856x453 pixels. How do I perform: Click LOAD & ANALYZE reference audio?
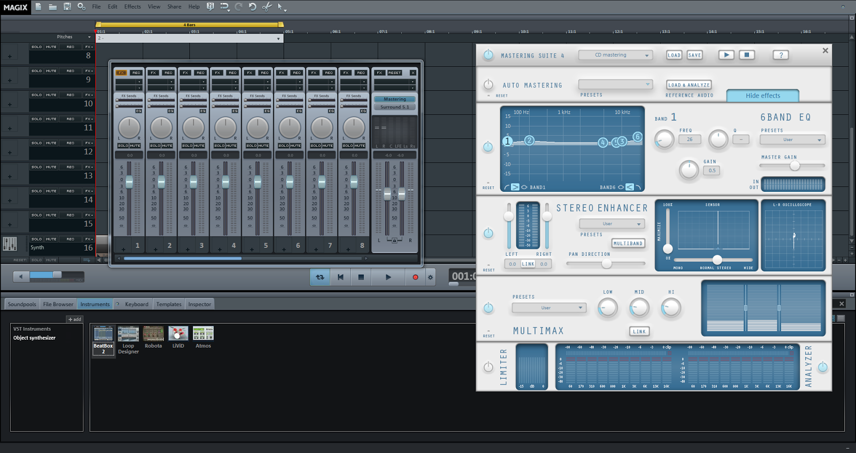coord(689,85)
